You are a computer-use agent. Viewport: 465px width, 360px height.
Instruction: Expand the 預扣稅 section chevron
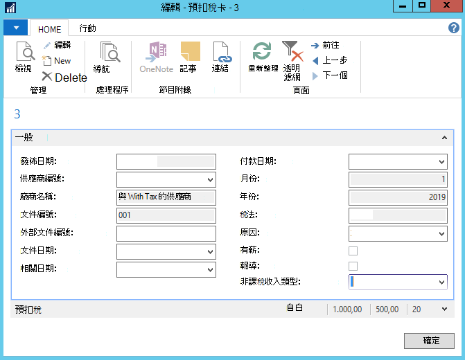444,309
